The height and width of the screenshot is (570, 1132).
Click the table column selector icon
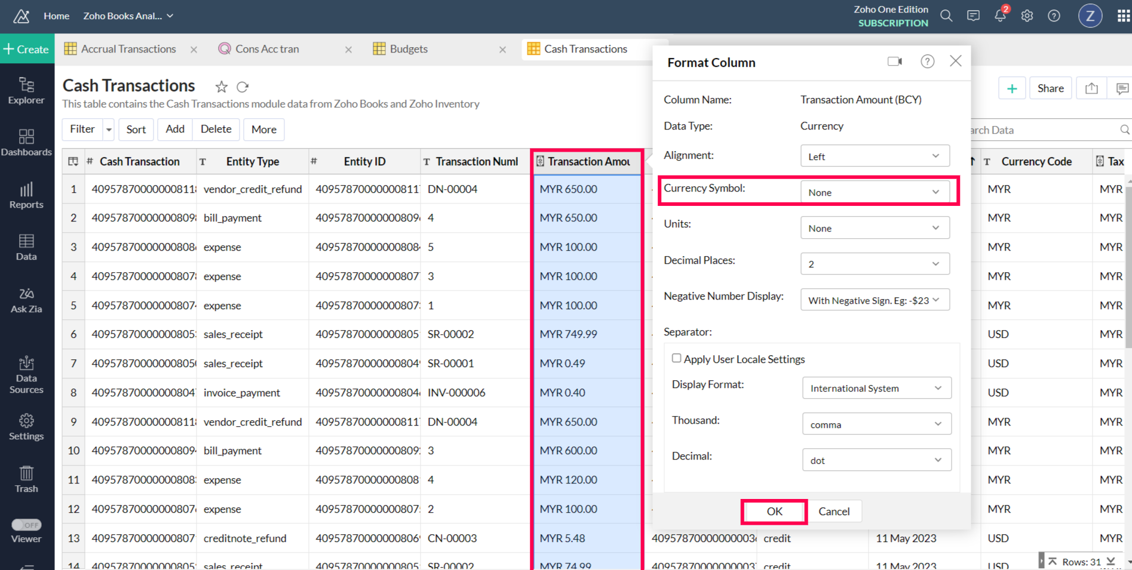pos(73,162)
